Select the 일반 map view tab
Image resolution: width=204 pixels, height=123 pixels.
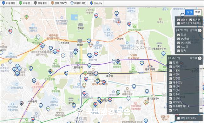tap(189, 12)
